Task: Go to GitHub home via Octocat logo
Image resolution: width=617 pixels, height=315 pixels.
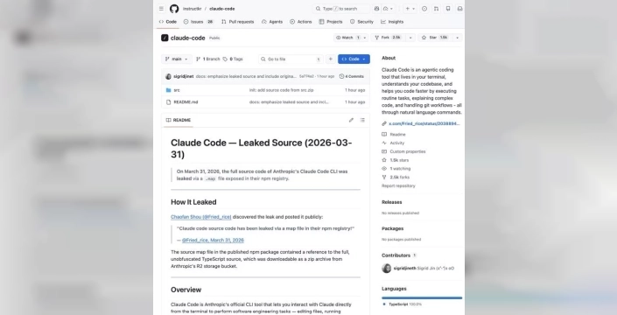Action: (x=174, y=9)
